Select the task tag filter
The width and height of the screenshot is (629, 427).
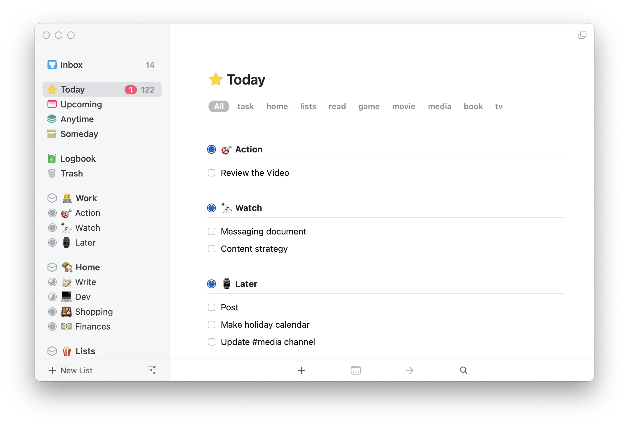(x=245, y=106)
